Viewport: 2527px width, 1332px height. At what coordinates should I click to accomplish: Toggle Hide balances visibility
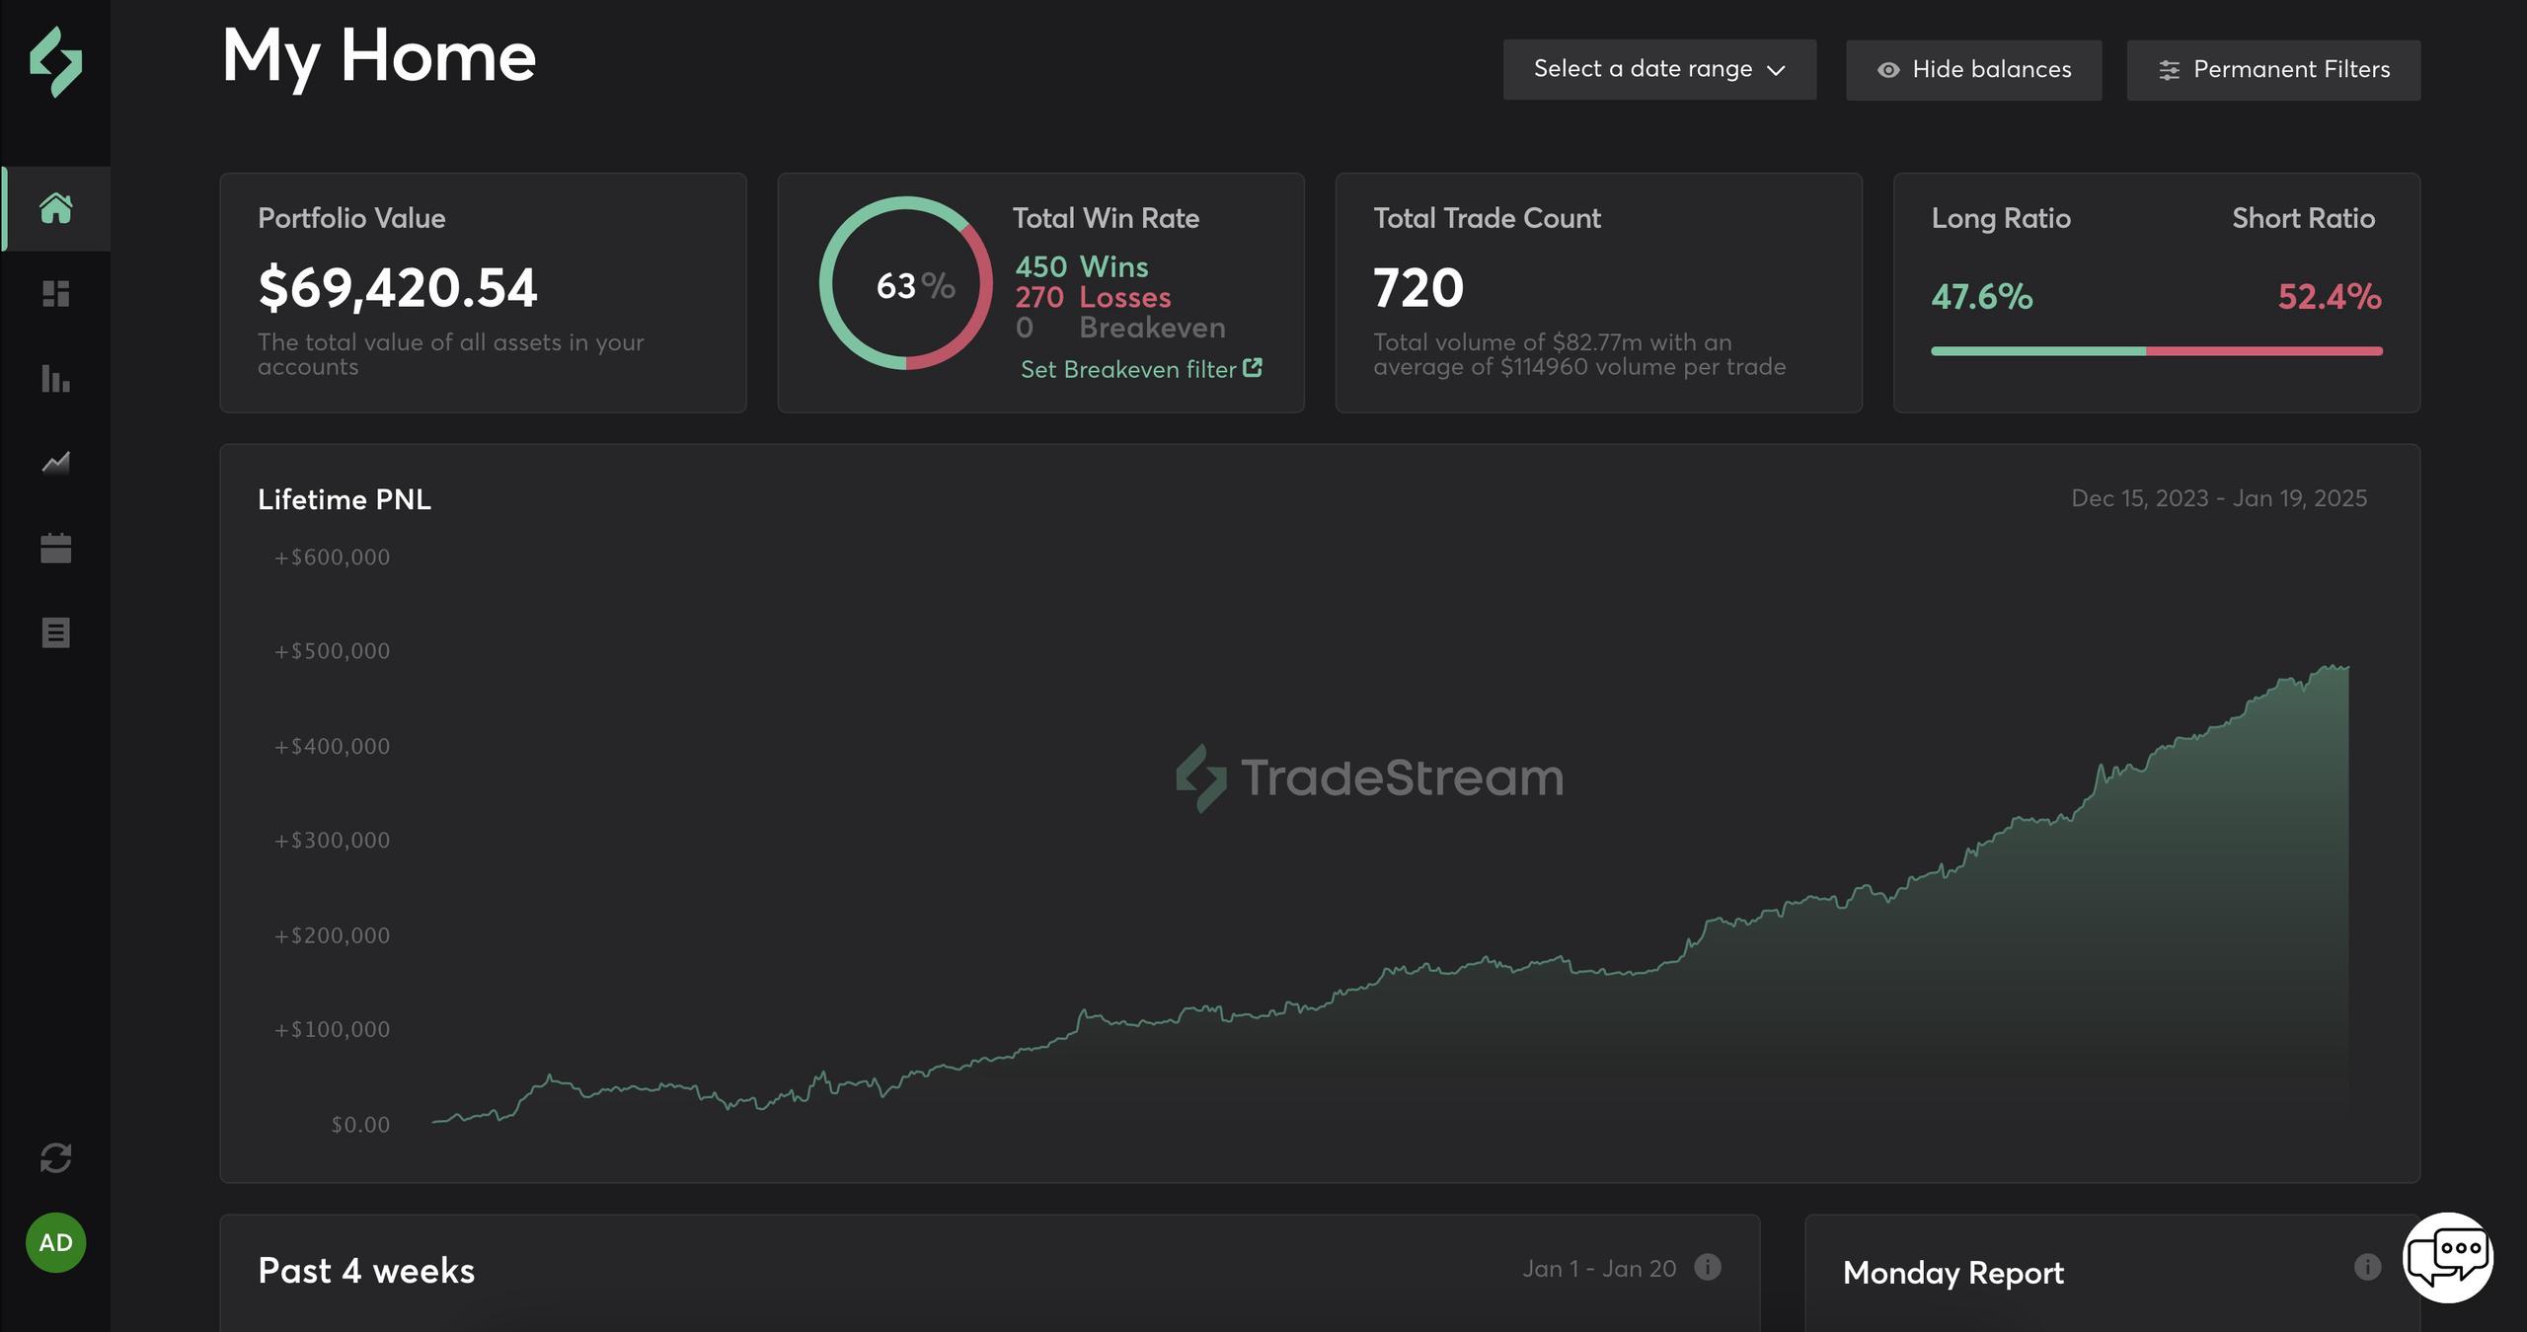tap(1973, 70)
